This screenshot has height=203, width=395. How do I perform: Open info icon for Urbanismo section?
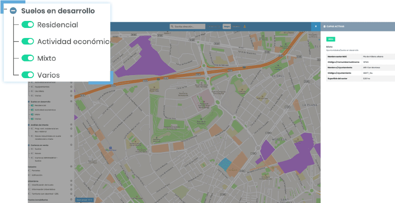pyautogui.click(x=71, y=181)
